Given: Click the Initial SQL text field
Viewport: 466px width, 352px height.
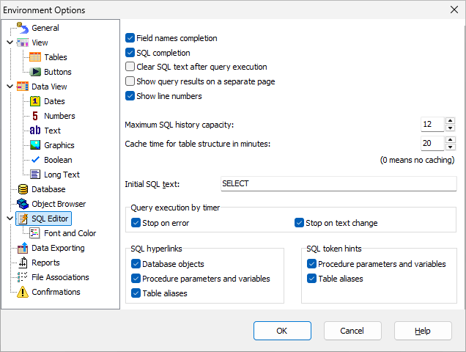Looking at the screenshot, I should 338,183.
